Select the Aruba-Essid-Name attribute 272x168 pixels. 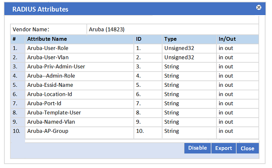[x=135, y=85]
